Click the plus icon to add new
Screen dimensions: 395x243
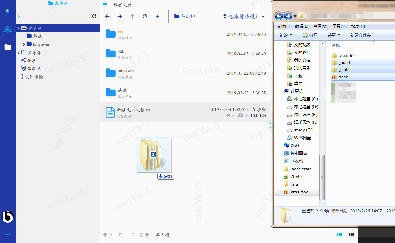click(x=157, y=16)
